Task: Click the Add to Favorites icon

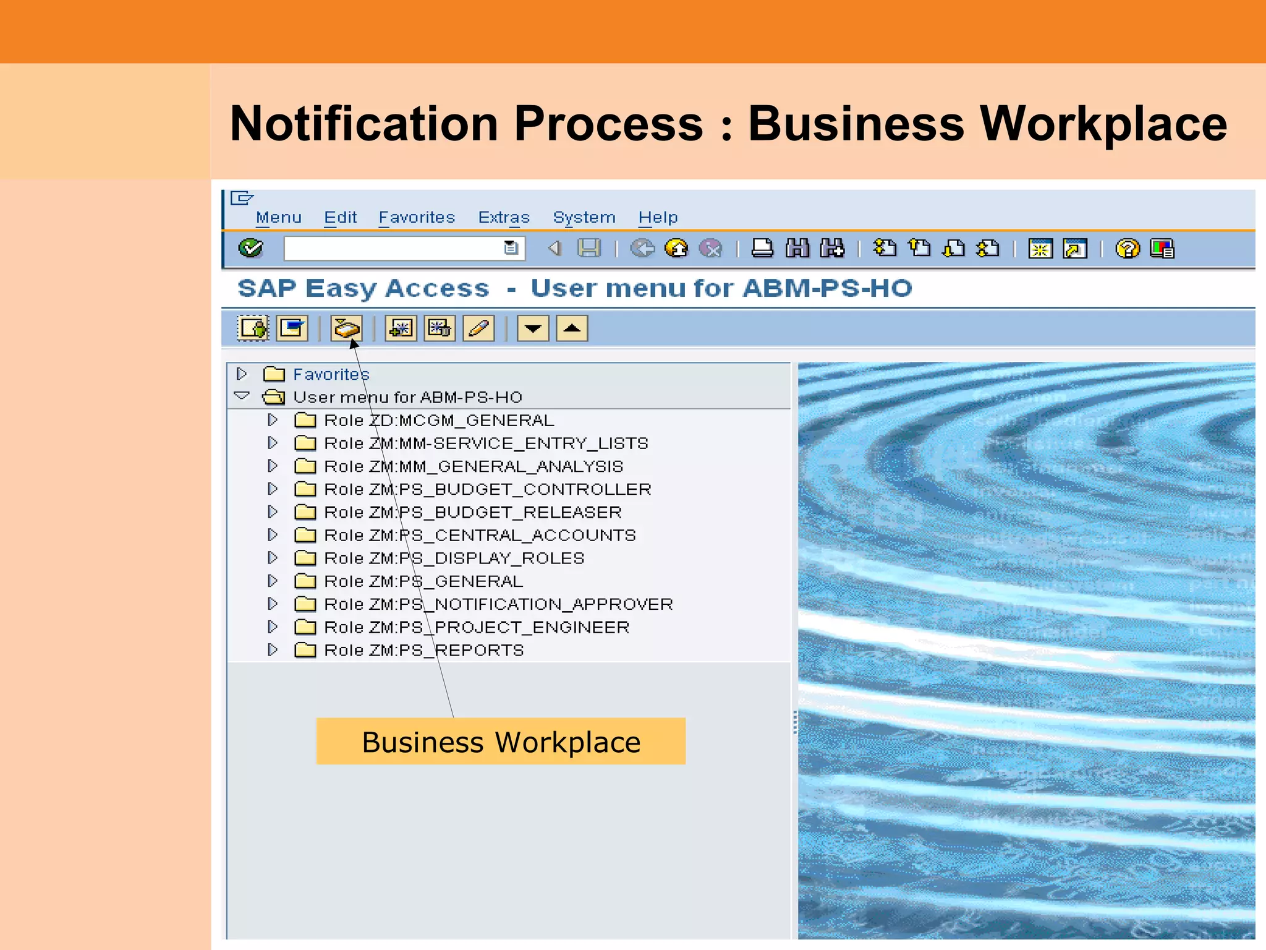Action: [401, 328]
